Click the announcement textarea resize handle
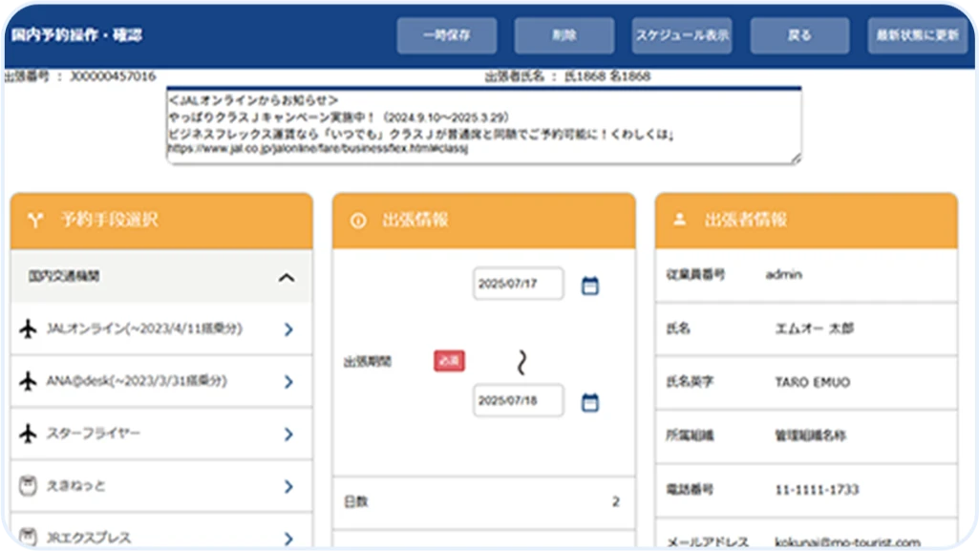979x551 pixels. point(798,159)
